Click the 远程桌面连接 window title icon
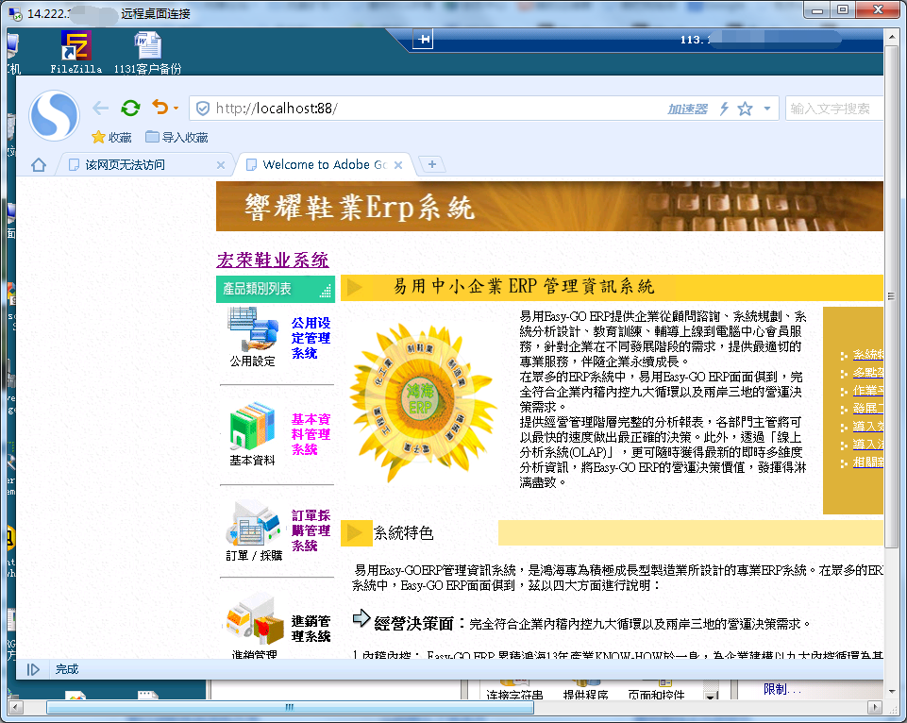The width and height of the screenshot is (907, 723). [x=15, y=13]
